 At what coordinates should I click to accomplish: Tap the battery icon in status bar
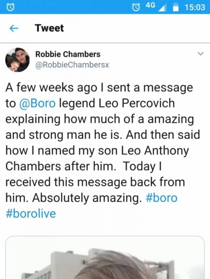pyautogui.click(x=176, y=7)
